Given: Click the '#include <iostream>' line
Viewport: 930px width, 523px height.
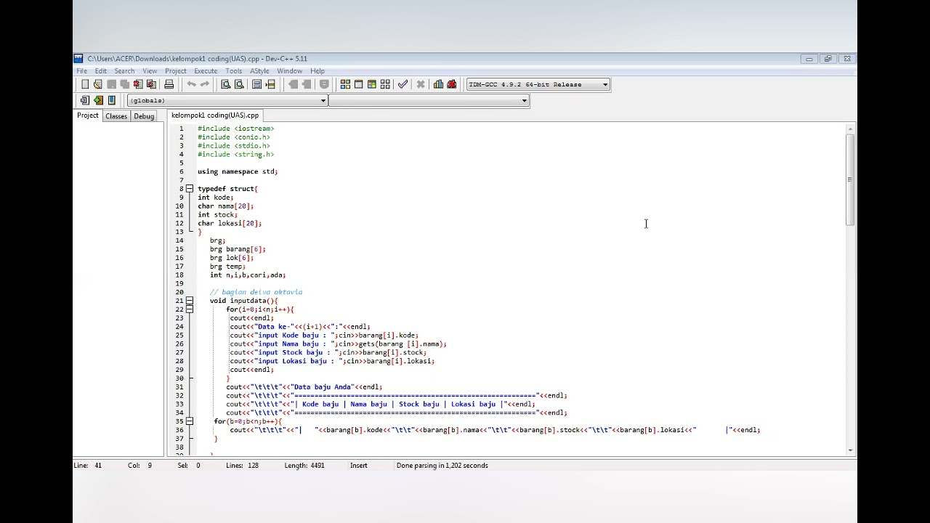Looking at the screenshot, I should pos(235,129).
